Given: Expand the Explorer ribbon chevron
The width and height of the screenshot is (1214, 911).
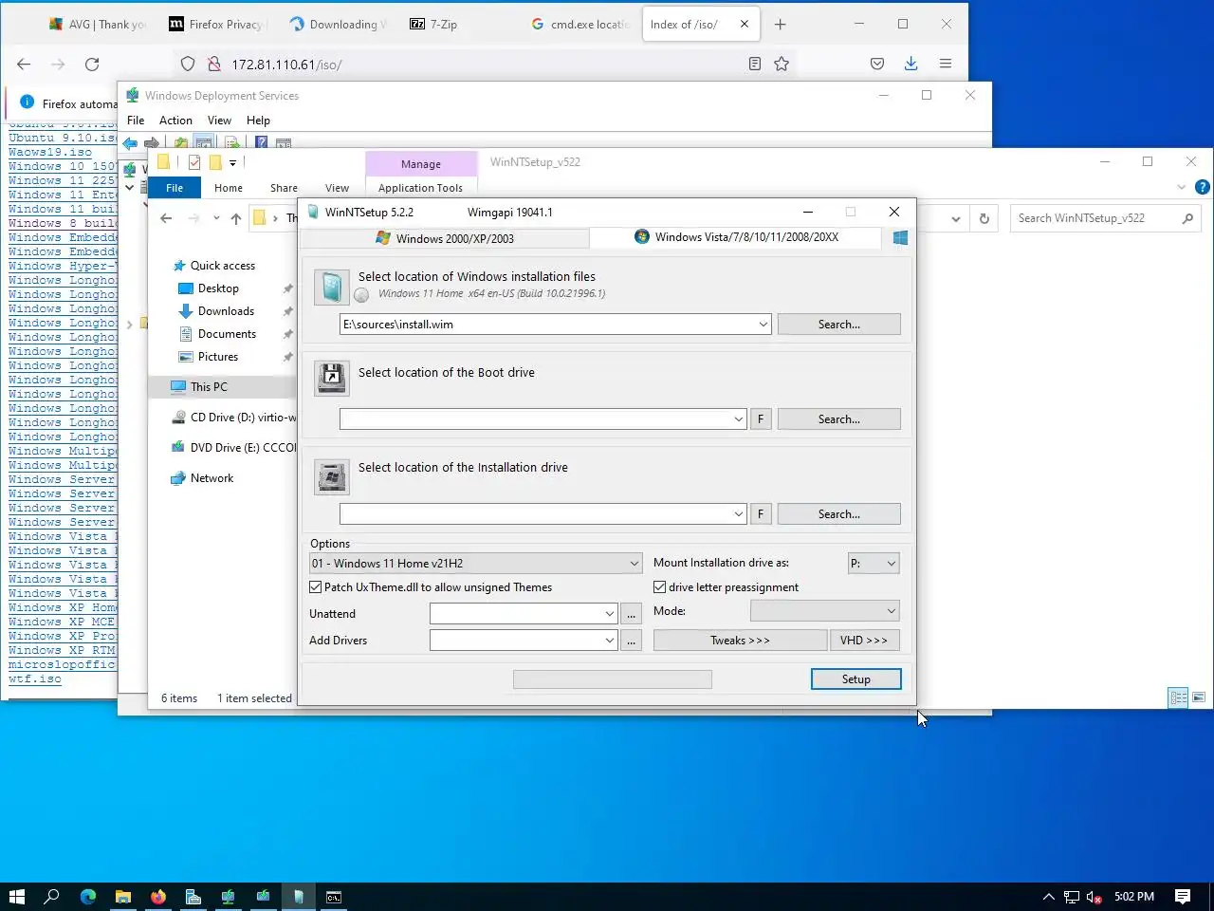Looking at the screenshot, I should 1182,187.
